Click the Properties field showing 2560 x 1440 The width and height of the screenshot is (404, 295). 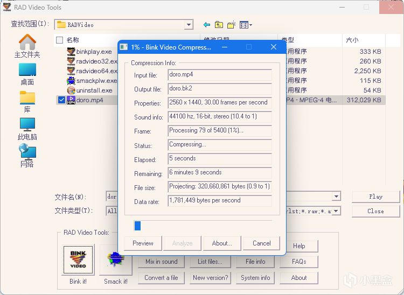click(220, 103)
